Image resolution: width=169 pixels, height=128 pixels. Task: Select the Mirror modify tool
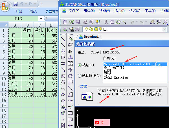(70, 51)
